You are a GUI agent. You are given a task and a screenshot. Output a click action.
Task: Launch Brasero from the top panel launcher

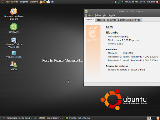pos(41,2)
